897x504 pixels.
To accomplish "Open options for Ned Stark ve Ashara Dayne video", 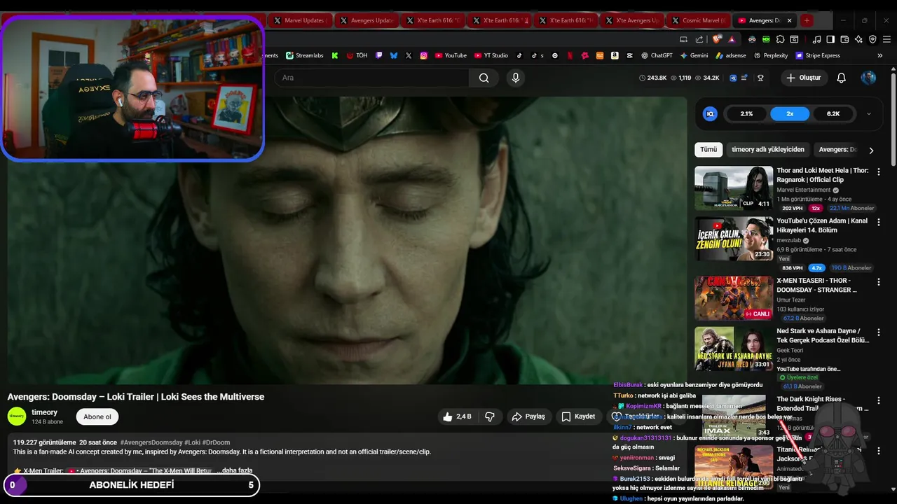I will 879,332.
